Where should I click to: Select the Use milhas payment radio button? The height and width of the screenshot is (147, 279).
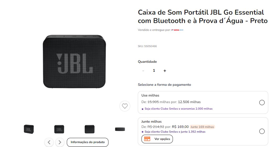click(262, 103)
